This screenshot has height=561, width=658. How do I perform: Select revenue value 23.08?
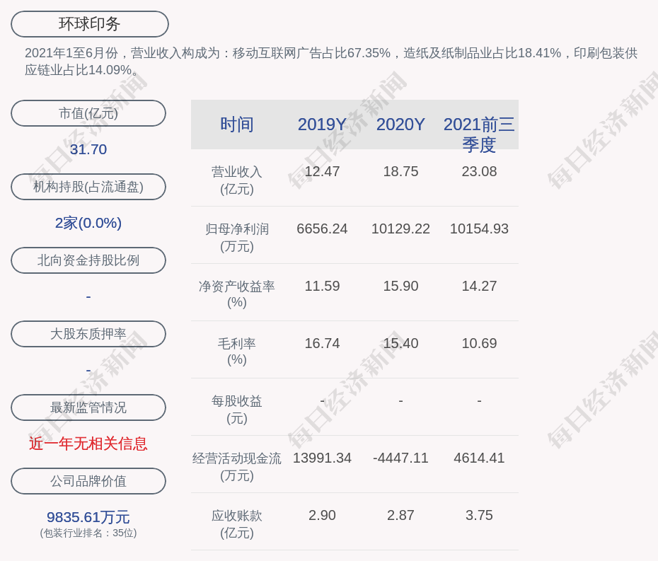479,171
